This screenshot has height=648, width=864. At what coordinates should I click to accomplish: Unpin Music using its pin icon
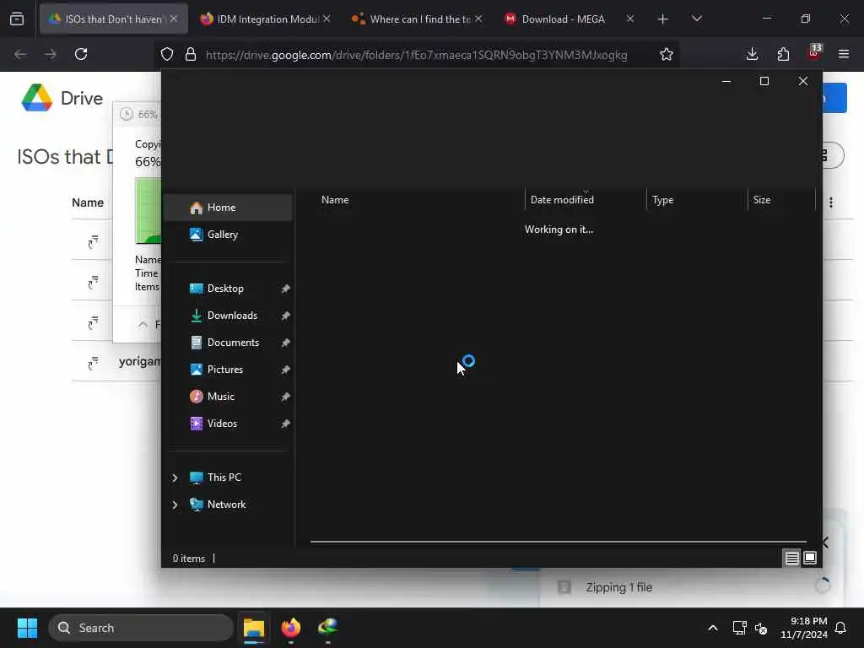click(x=285, y=397)
